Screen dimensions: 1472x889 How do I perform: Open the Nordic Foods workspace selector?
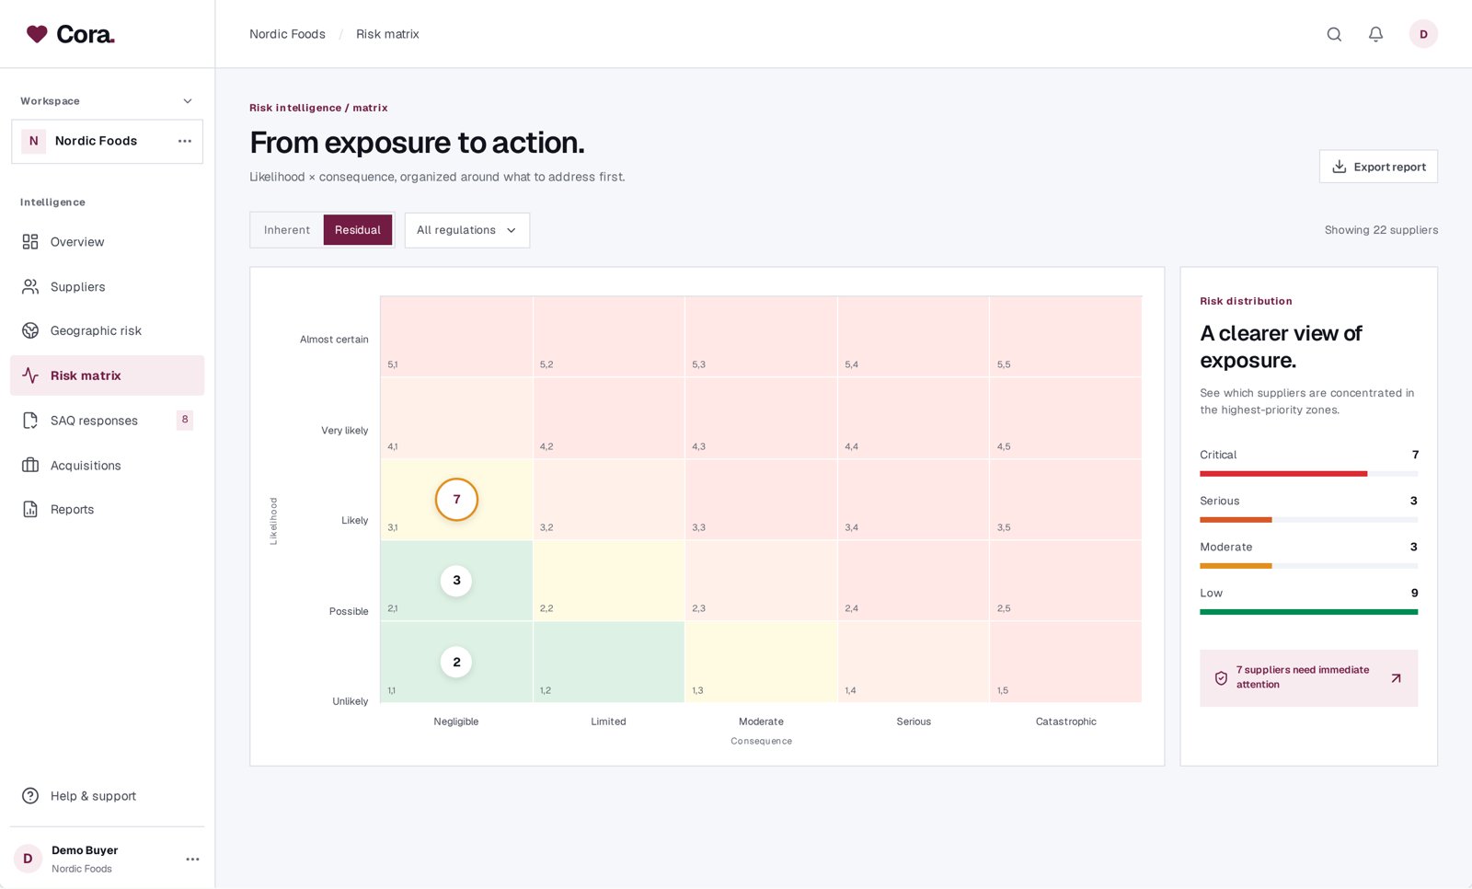(x=107, y=141)
